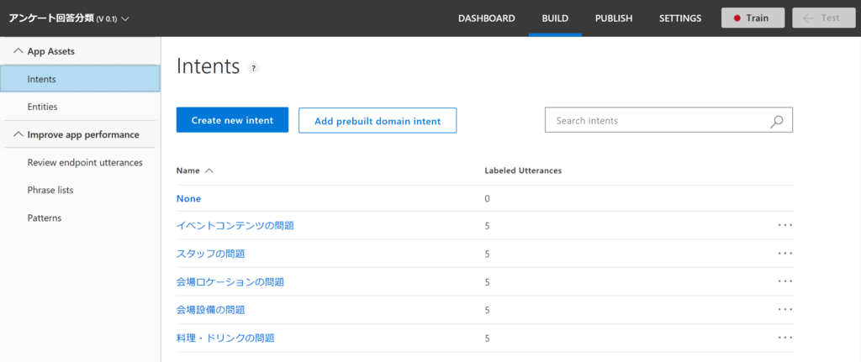Click the Labeled Utterances column header

[523, 171]
